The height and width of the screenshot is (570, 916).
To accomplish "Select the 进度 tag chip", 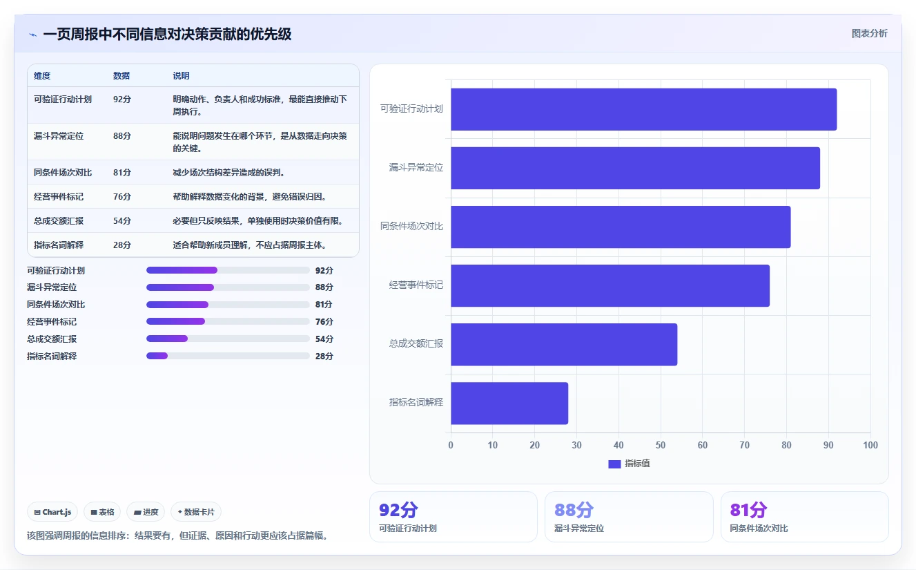I will [x=146, y=512].
